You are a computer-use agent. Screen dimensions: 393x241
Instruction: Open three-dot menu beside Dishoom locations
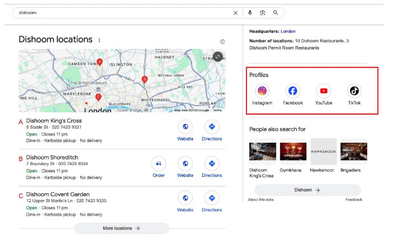(99, 40)
